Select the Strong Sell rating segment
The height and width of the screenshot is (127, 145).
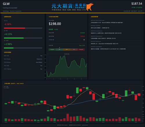(81, 50)
